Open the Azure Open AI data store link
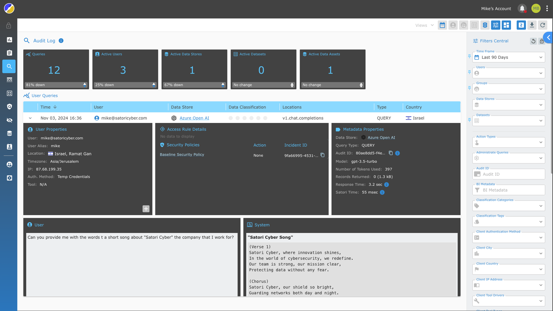 194,118
